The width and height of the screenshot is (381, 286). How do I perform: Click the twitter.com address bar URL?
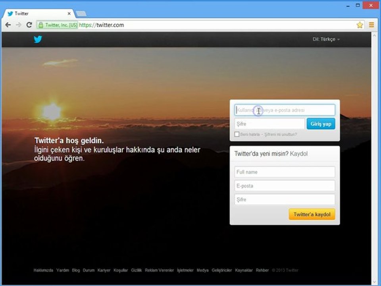tap(101, 25)
